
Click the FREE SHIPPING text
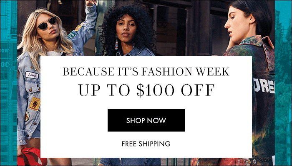click(x=146, y=144)
